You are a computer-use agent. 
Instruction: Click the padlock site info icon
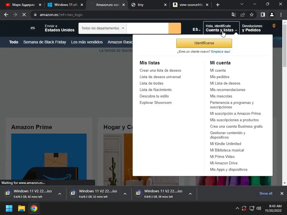click(35, 15)
